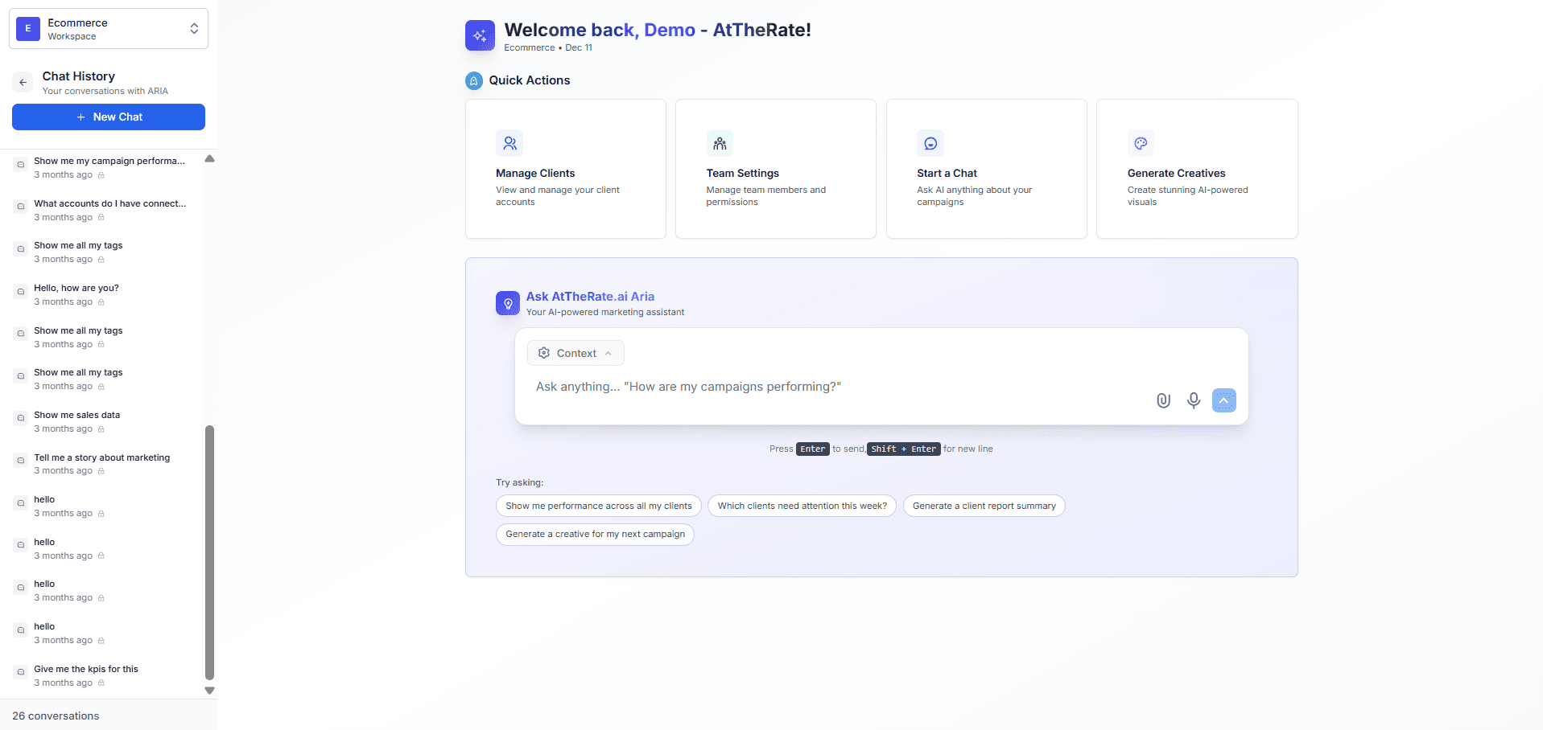Image resolution: width=1543 pixels, height=730 pixels.
Task: Click chat icon beside 'Show me sales data'
Action: point(21,418)
